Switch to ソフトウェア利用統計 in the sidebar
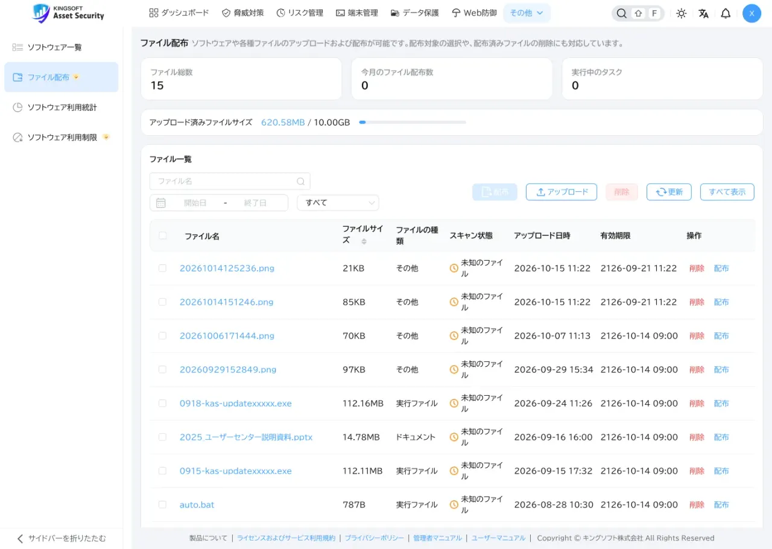772x549 pixels. (x=61, y=107)
